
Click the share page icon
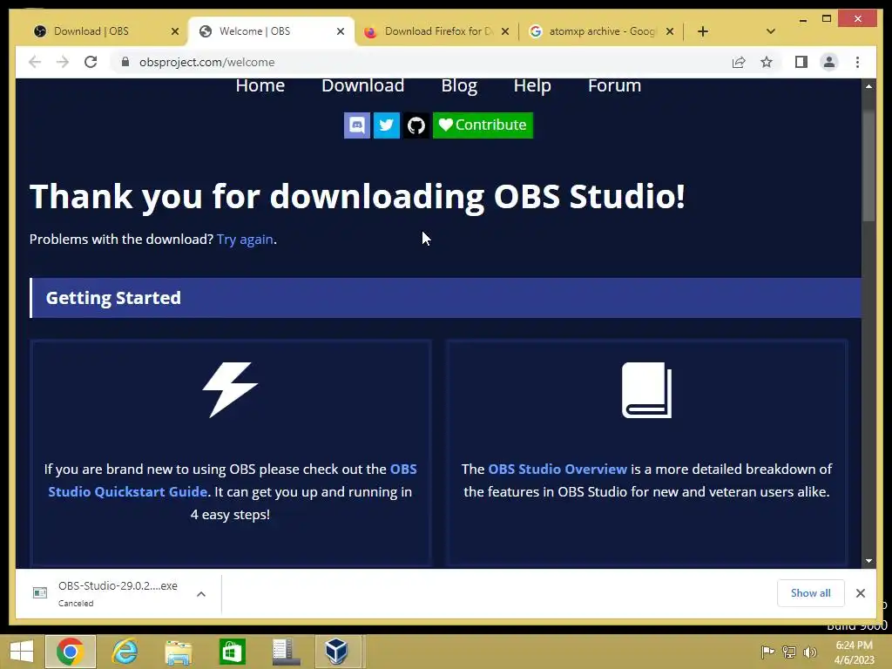(x=739, y=62)
